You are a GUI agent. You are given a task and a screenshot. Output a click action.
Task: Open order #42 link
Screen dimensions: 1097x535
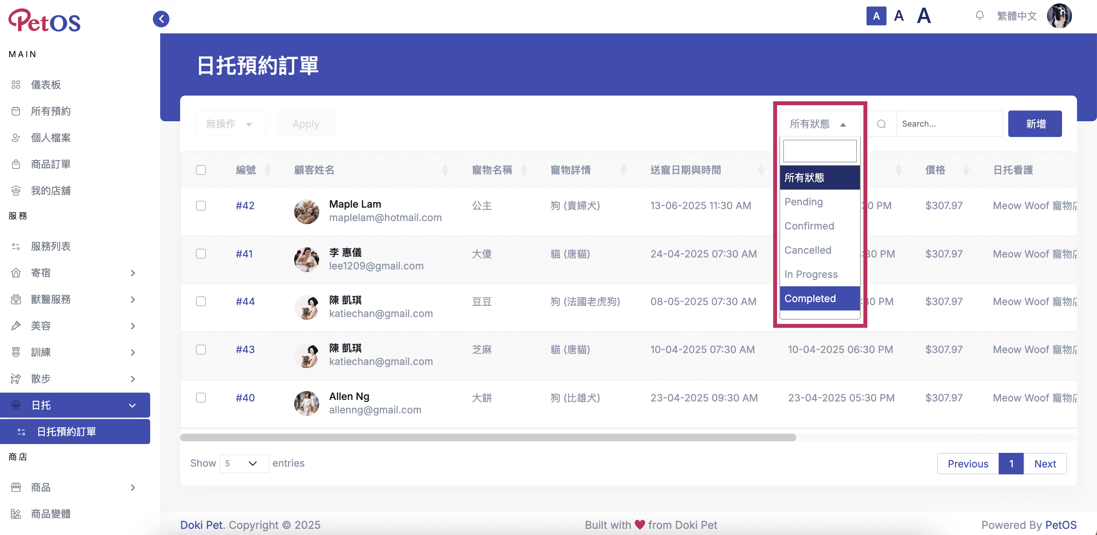point(245,206)
